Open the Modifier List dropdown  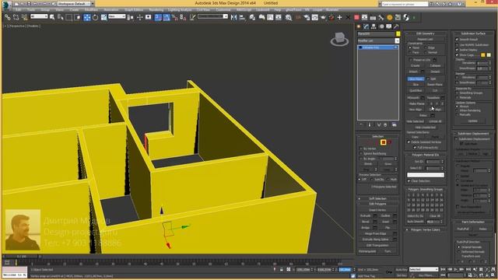point(397,40)
